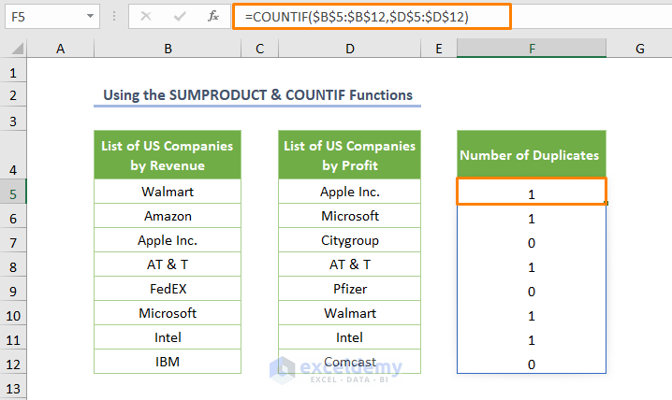Select the active cell F5 with value 1

click(531, 193)
